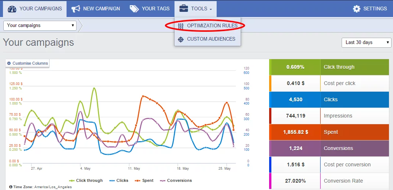
Task: Select Optimization Rules menu entry
Action: 212,26
